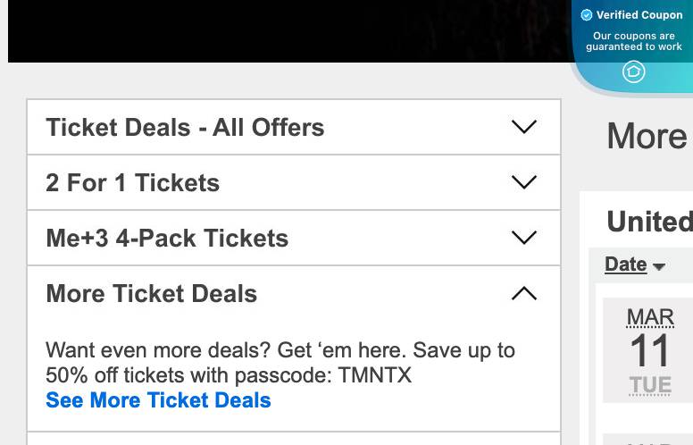693x445 pixels.
Task: Click the circular home icon in coupon widget
Action: (x=633, y=71)
